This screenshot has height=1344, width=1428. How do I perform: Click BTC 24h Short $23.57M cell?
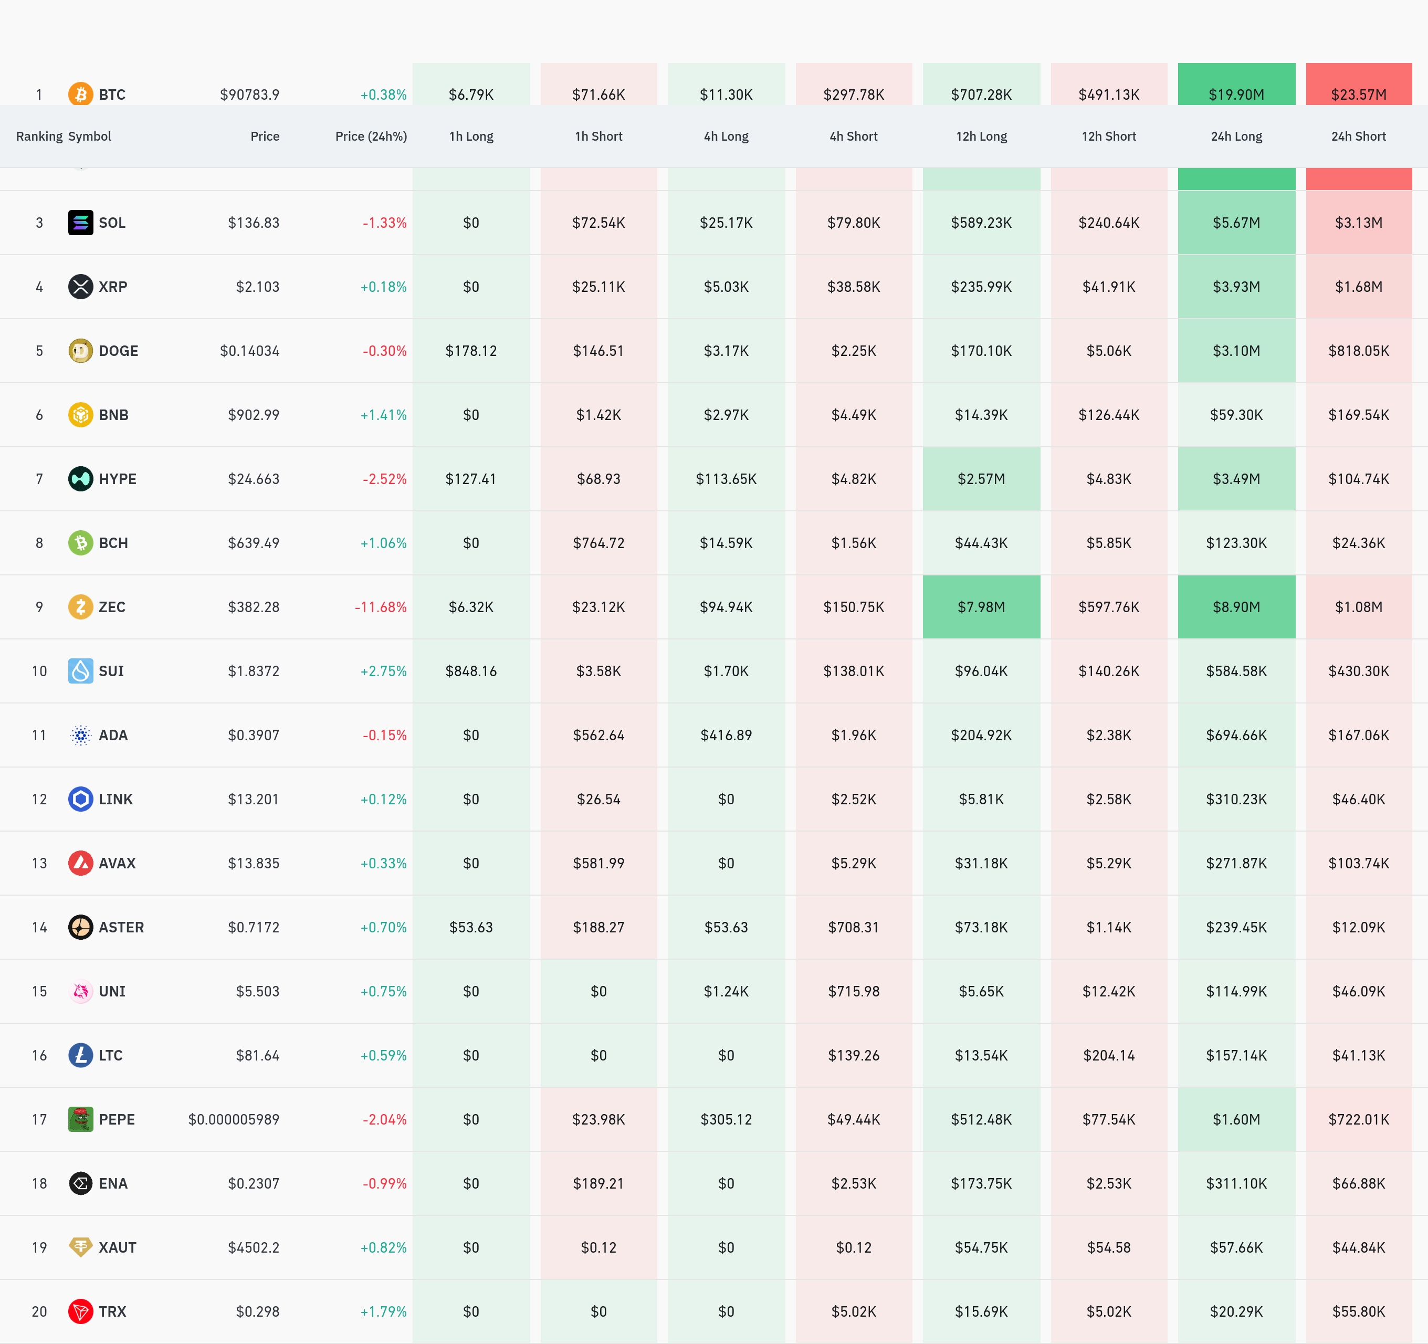point(1358,90)
